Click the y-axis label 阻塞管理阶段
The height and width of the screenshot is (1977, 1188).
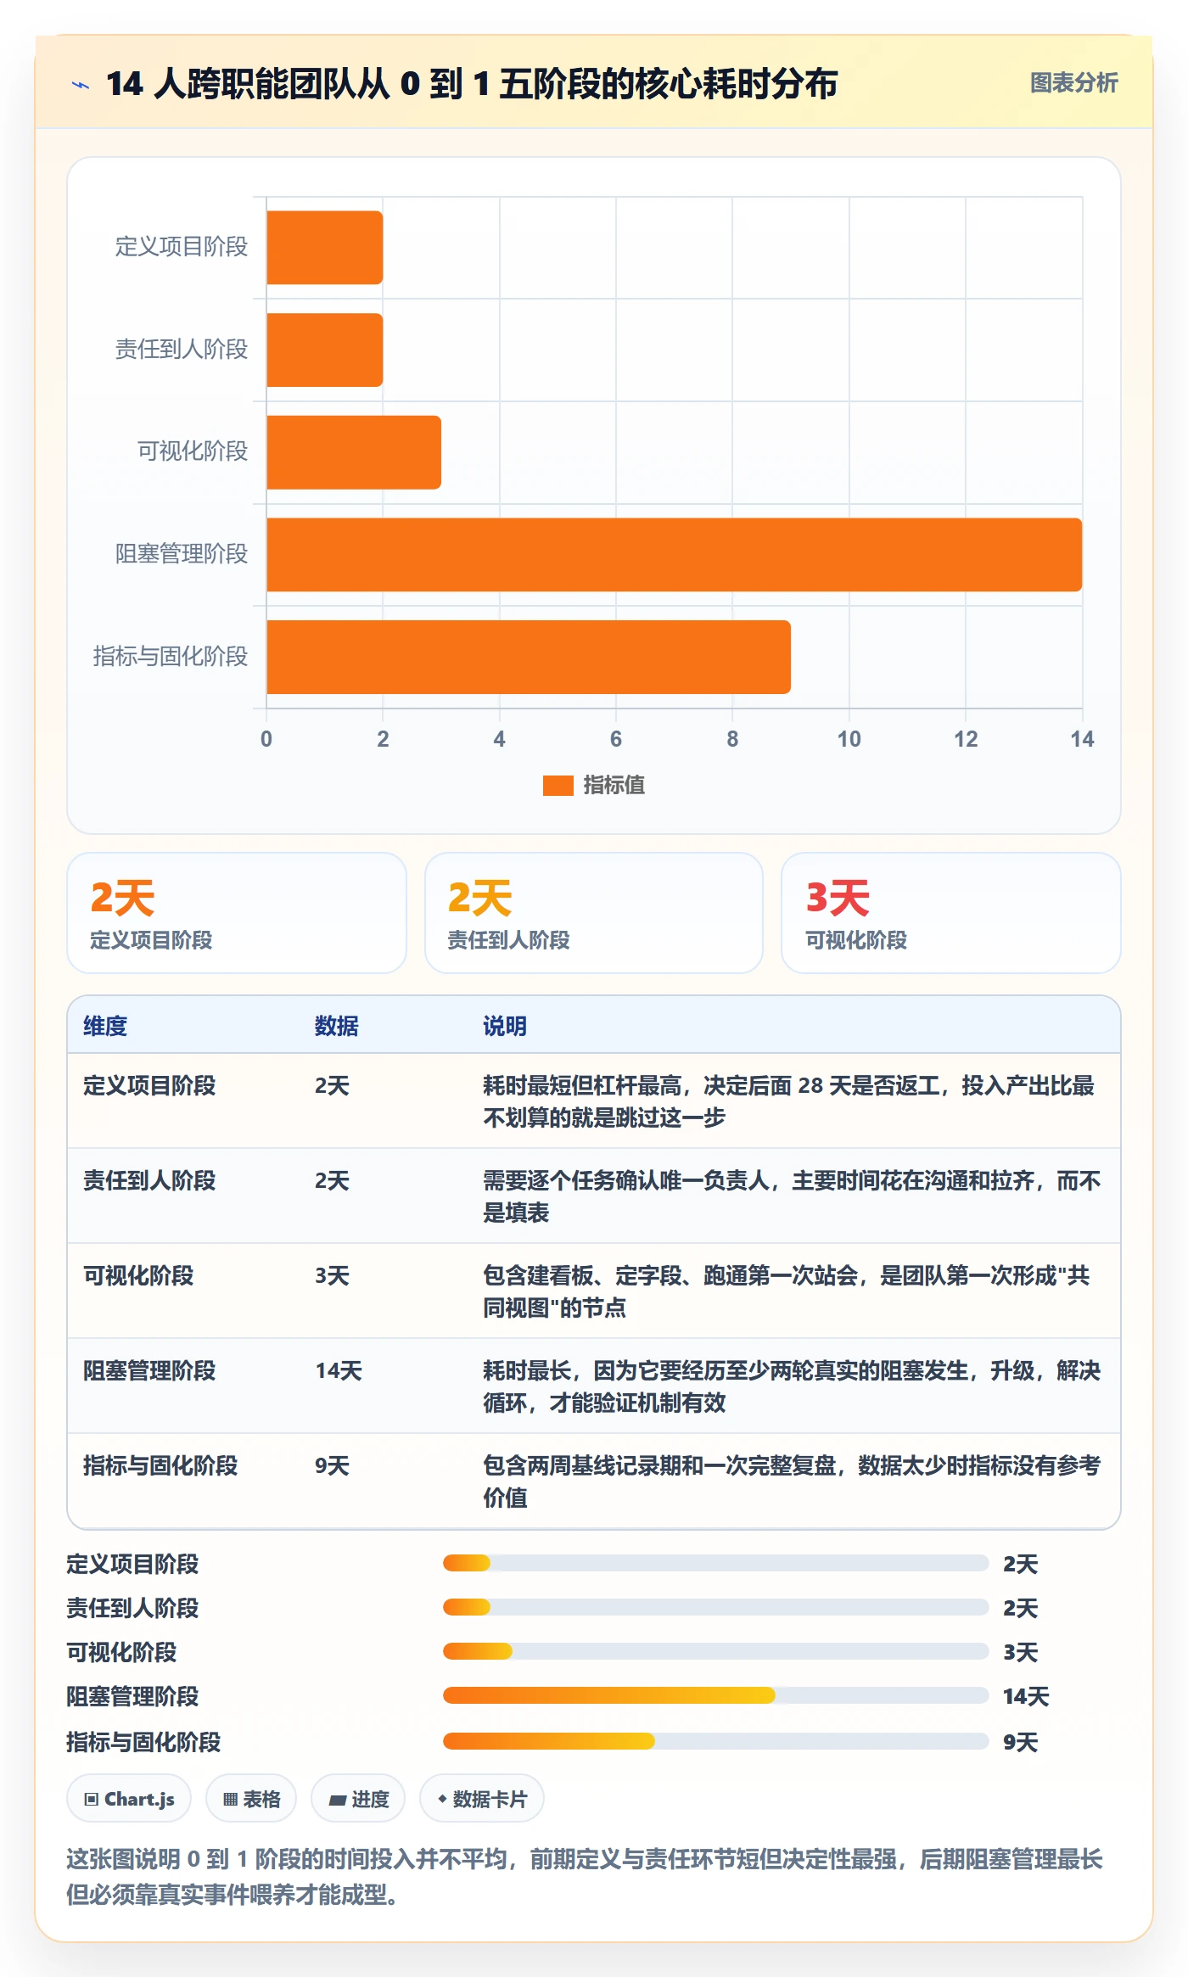(x=182, y=554)
